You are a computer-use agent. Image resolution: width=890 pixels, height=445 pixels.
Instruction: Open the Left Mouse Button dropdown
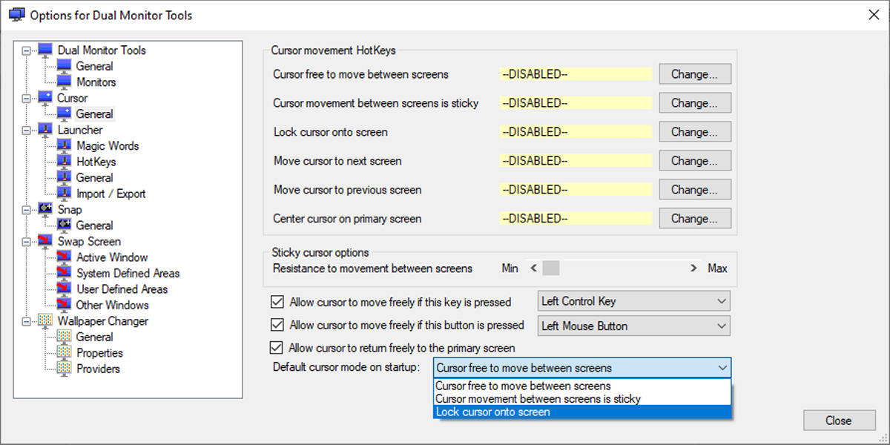tap(633, 326)
